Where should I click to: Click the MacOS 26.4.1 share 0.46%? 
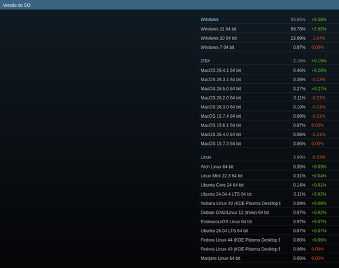click(x=299, y=70)
